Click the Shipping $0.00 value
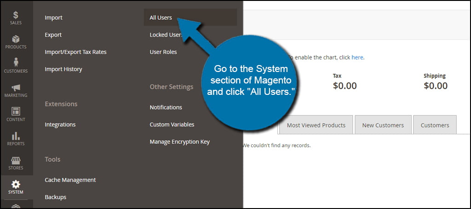This screenshot has width=471, height=209. pyautogui.click(x=436, y=86)
